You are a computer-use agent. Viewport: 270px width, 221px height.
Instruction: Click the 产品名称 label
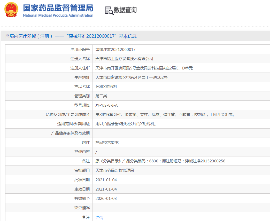point(82,87)
